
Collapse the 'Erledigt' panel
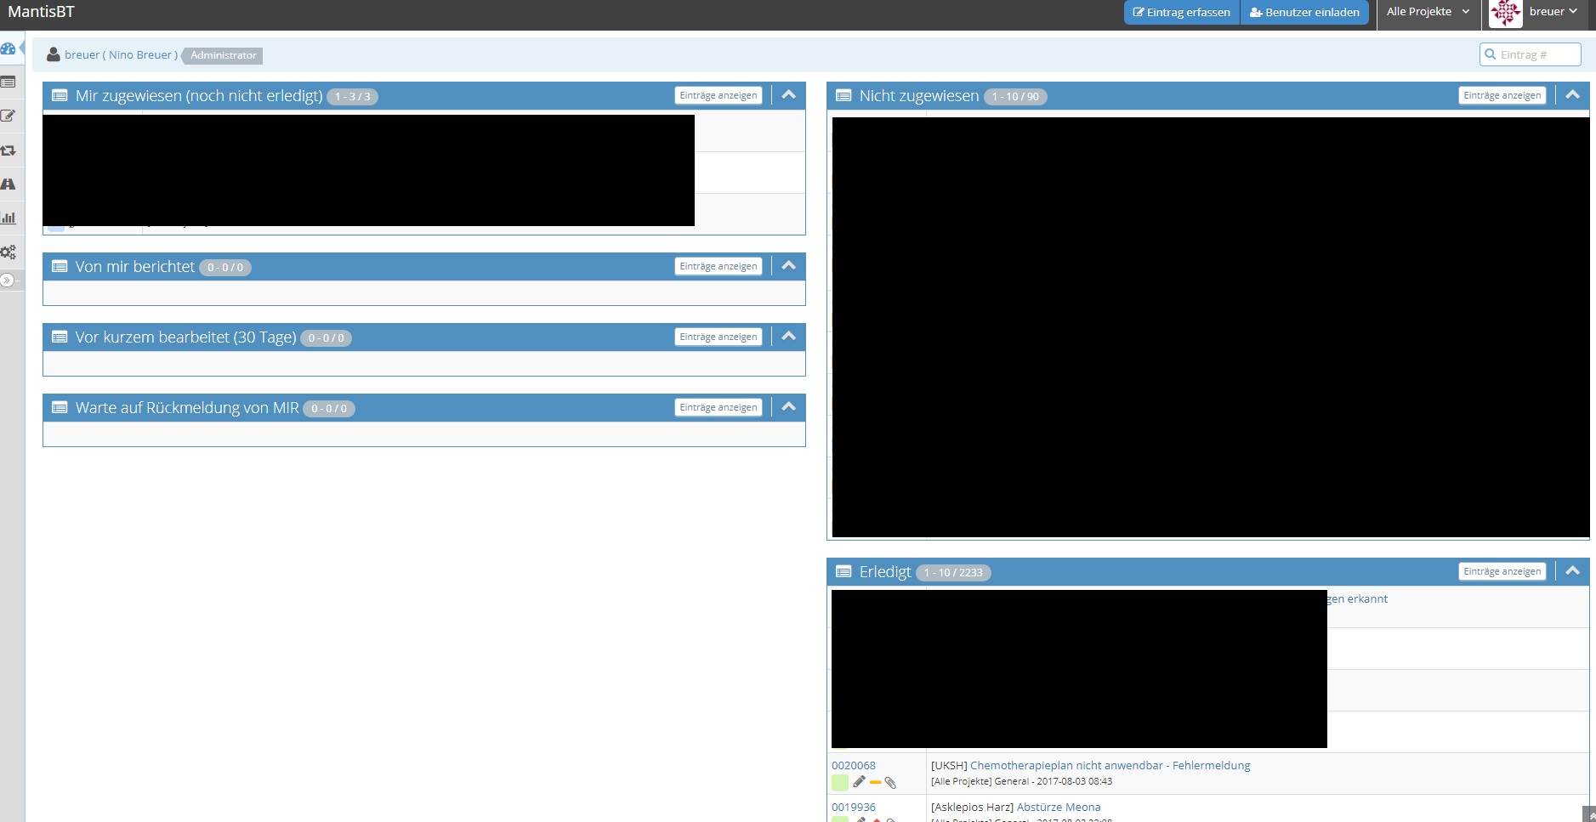[1573, 571]
